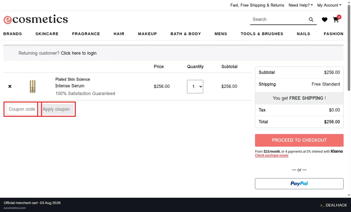The height and width of the screenshot is (212, 351).
Task: Open the MAKEUP menu
Action: click(147, 34)
